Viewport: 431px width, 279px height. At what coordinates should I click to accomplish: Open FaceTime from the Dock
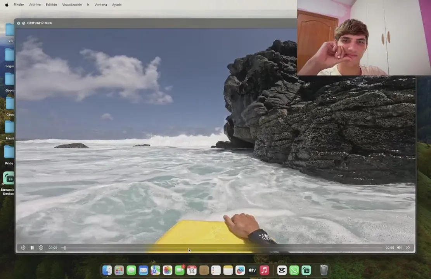point(180,270)
